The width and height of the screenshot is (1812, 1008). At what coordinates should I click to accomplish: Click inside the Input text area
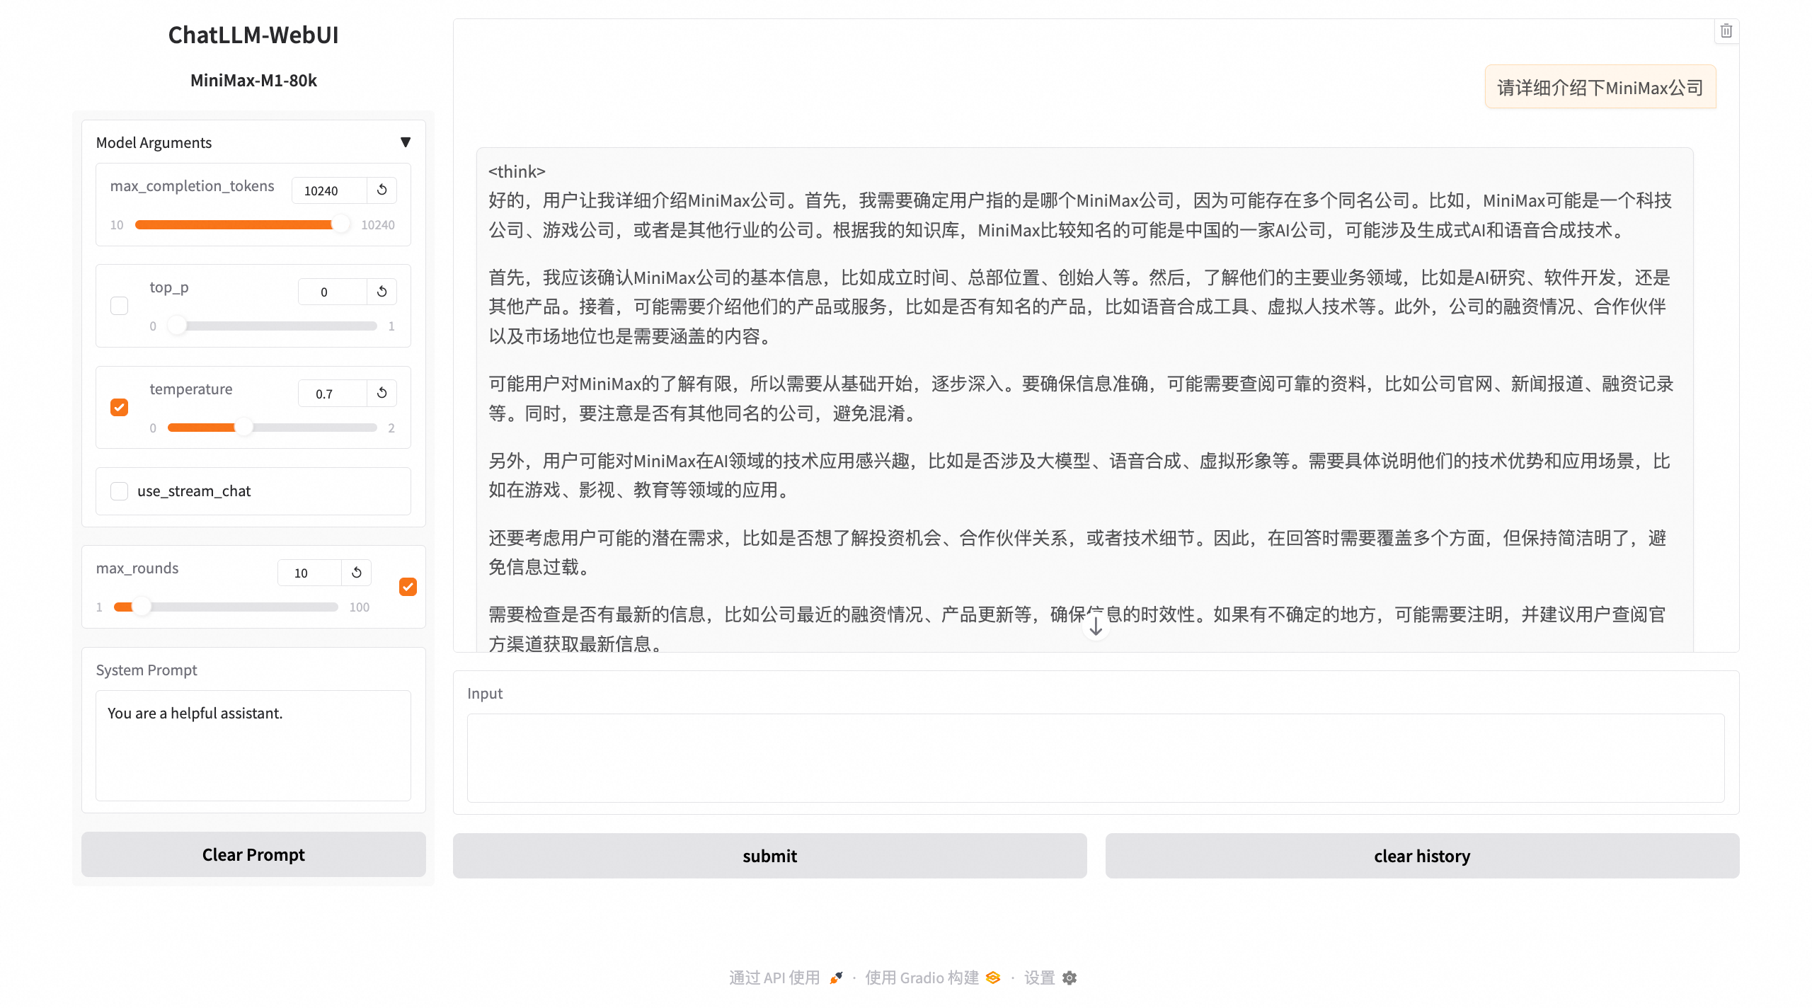pyautogui.click(x=1096, y=757)
